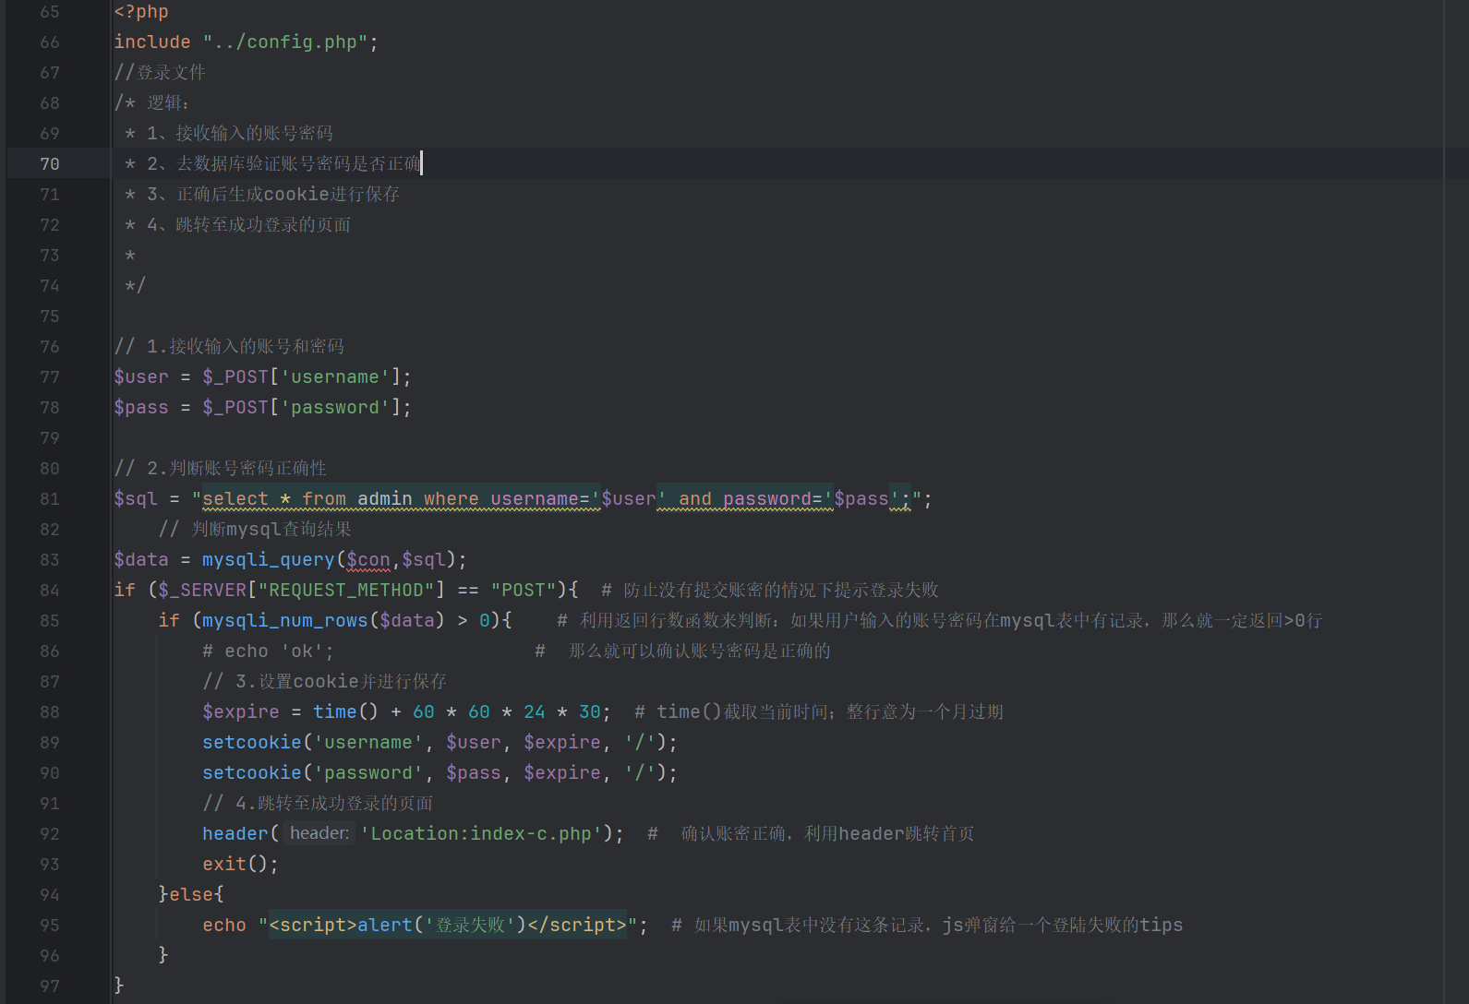The image size is (1469, 1004).
Task: Click the include keyword on line 66
Action: point(152,42)
